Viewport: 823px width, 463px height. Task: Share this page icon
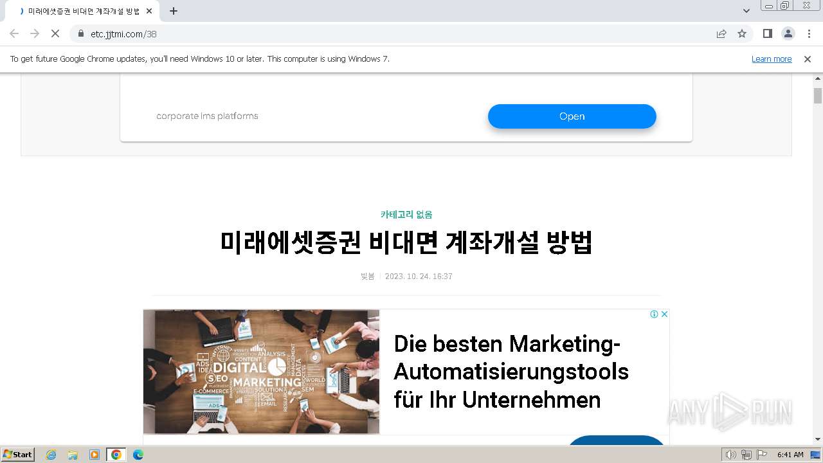[x=721, y=33]
